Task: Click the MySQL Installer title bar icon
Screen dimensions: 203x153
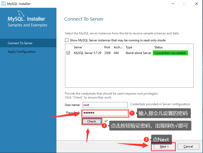Action: pyautogui.click(x=4, y=4)
